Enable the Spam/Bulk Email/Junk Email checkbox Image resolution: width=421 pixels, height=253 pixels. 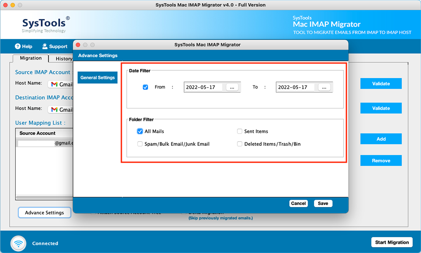tap(140, 144)
